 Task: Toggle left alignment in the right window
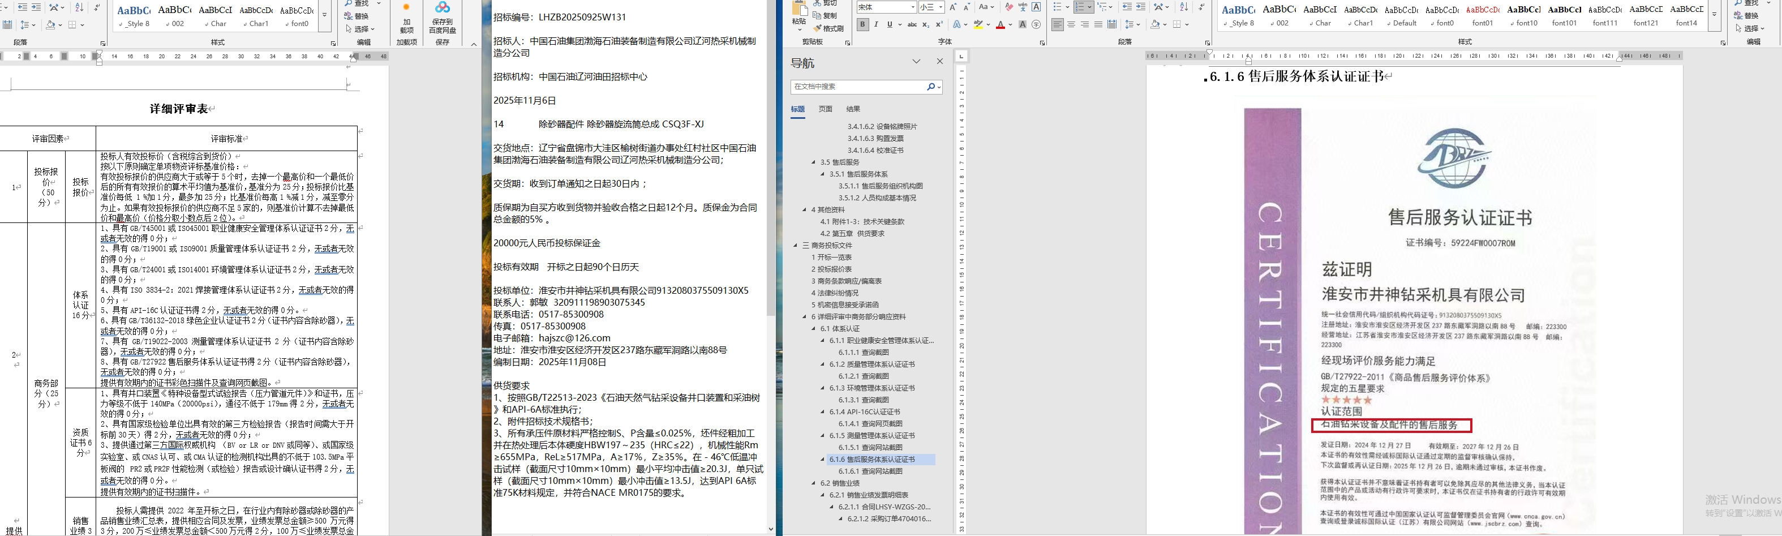click(1058, 24)
